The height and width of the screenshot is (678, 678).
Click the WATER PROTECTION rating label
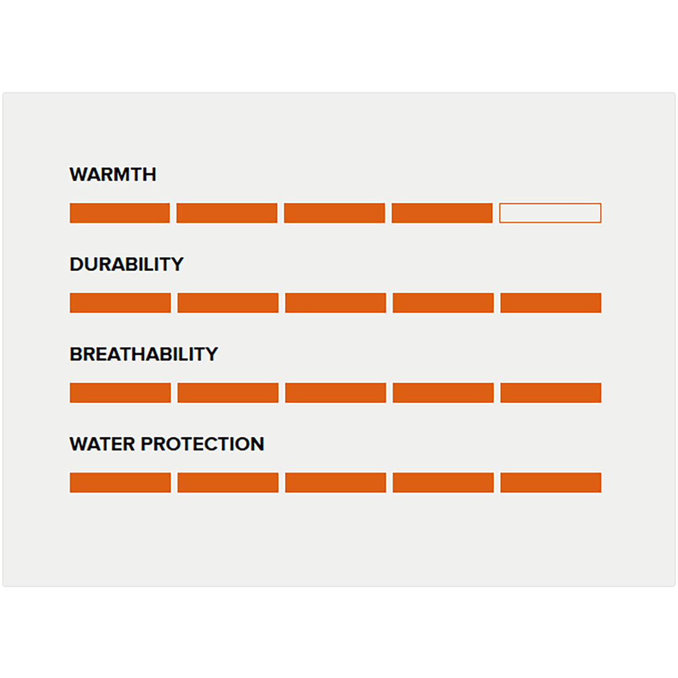[166, 444]
